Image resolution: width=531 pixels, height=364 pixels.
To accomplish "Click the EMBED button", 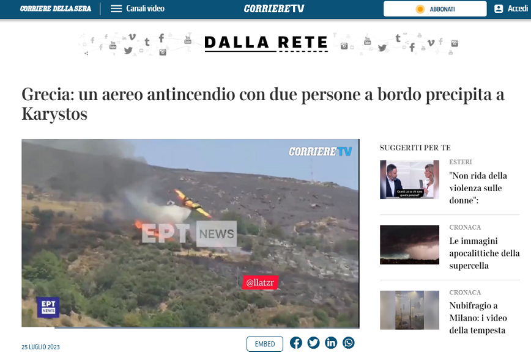I will pyautogui.click(x=265, y=344).
